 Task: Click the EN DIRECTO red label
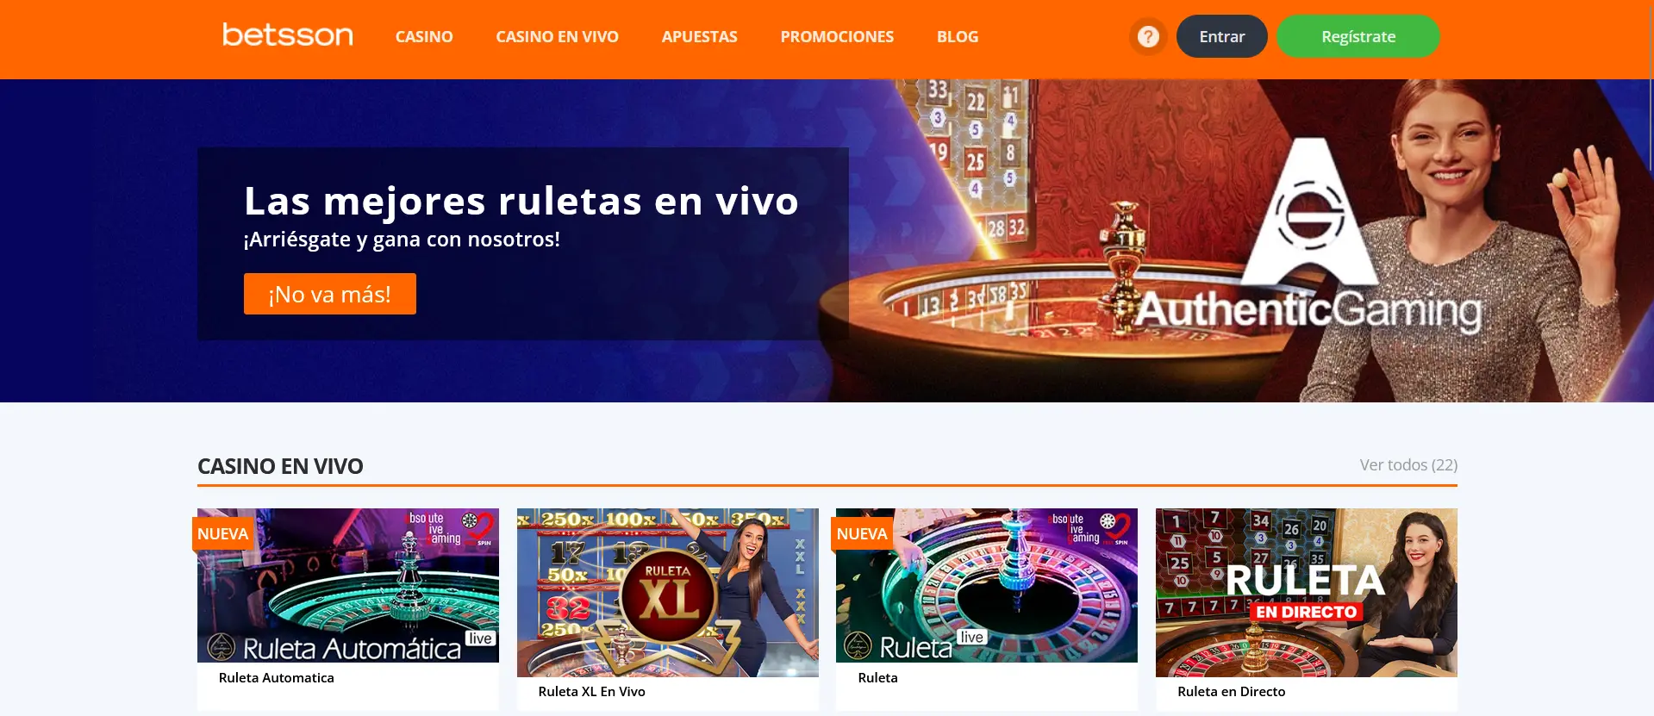pyautogui.click(x=1306, y=612)
